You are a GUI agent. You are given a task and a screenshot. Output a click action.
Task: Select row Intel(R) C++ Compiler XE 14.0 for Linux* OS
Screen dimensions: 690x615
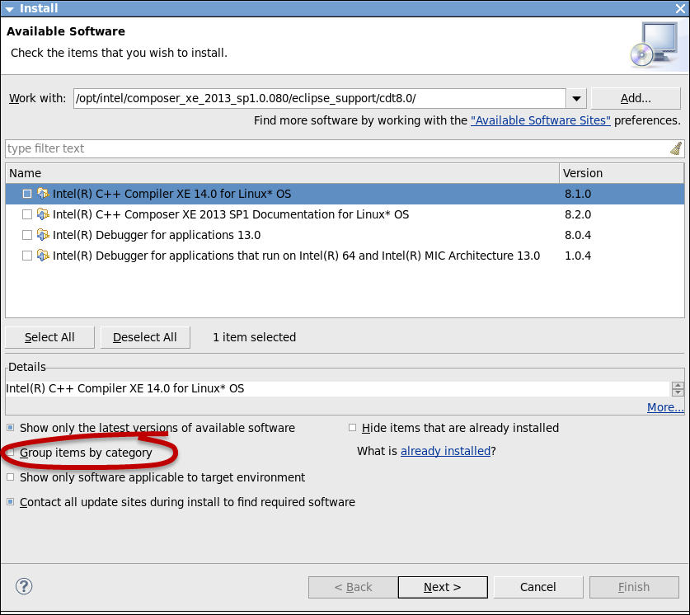pos(345,194)
